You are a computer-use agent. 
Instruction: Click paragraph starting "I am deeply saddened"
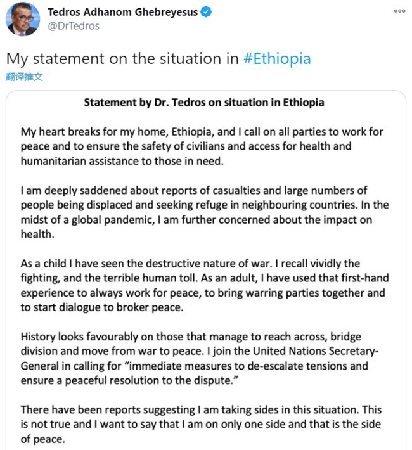[x=205, y=212]
